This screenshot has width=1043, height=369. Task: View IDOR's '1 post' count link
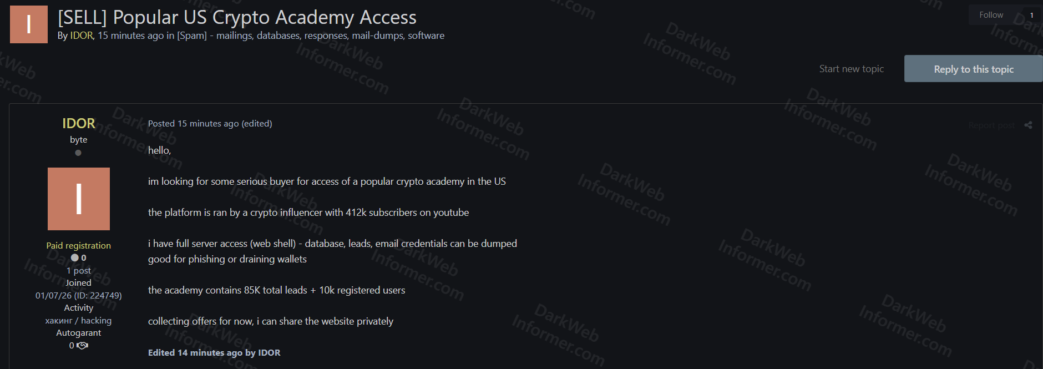pyautogui.click(x=79, y=270)
